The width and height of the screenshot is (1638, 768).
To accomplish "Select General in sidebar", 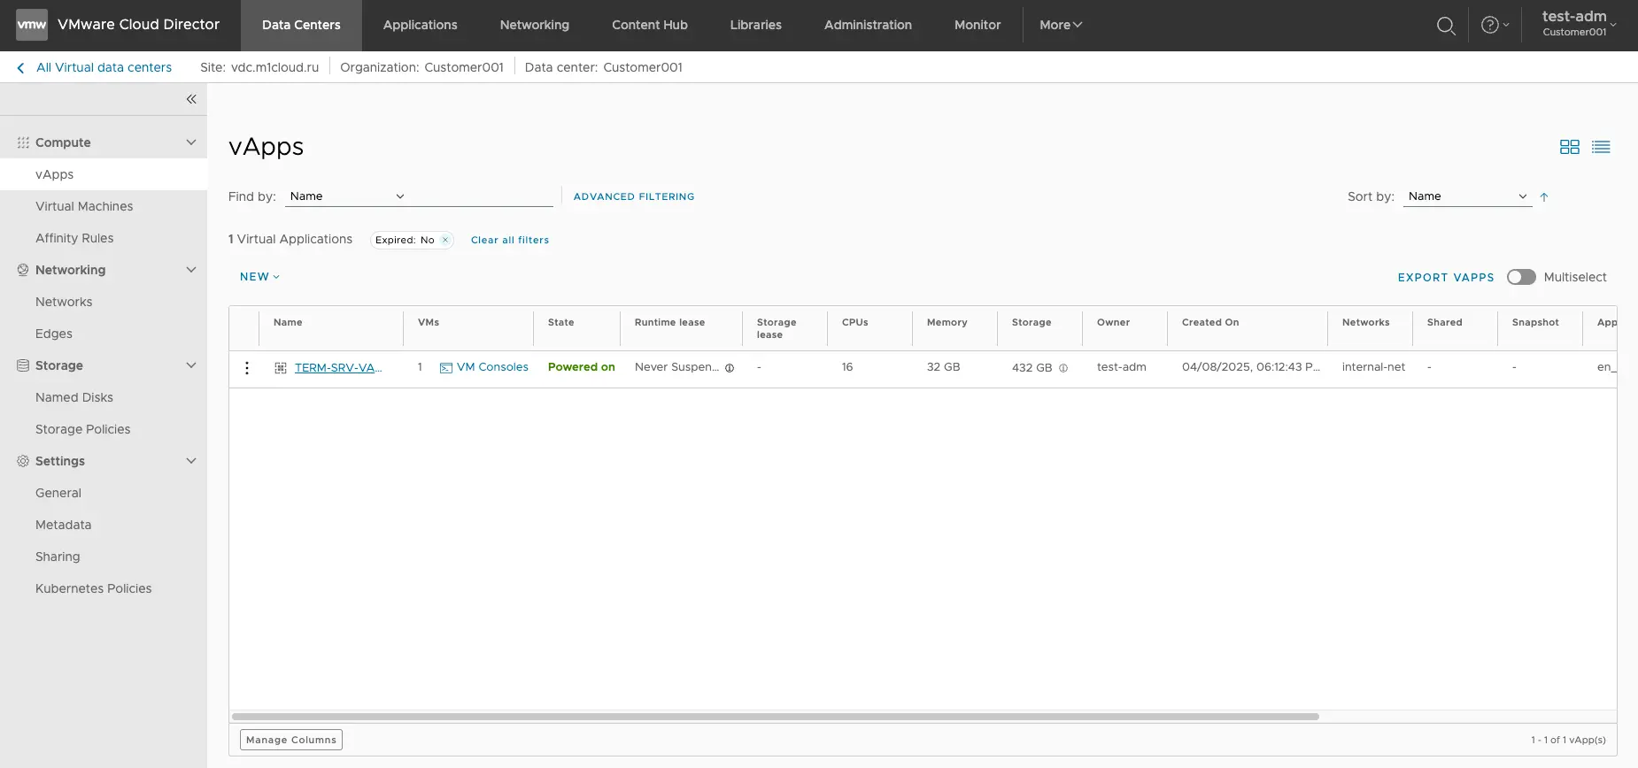I will click(58, 493).
